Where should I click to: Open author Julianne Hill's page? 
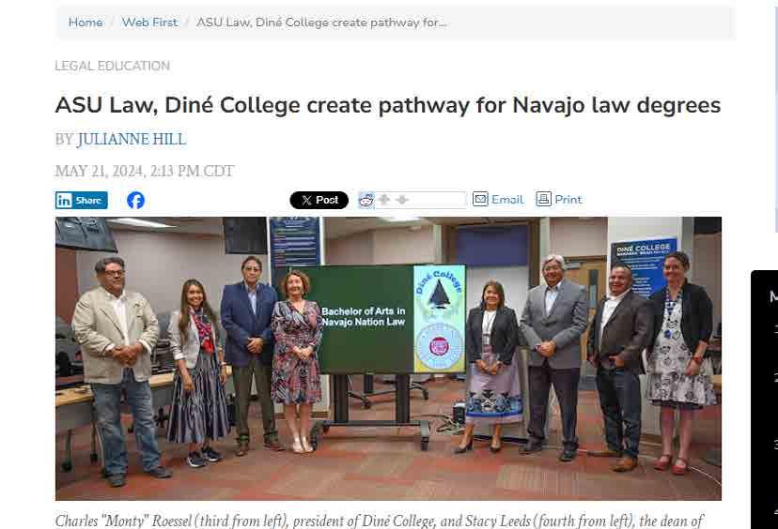click(x=132, y=139)
